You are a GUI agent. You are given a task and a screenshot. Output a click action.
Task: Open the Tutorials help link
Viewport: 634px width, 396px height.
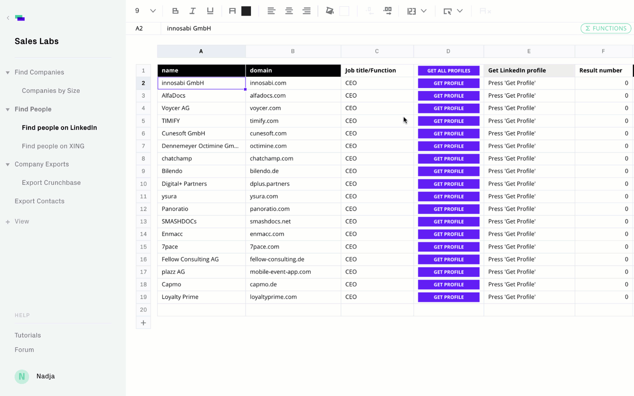(28, 335)
